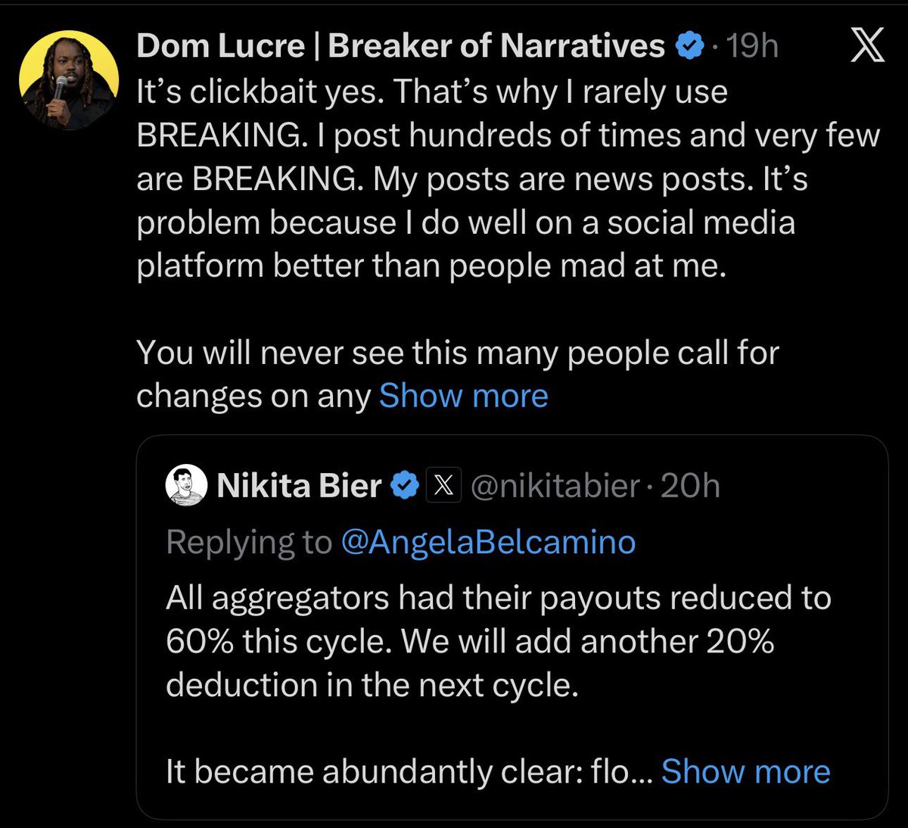Image resolution: width=908 pixels, height=828 pixels.
Task: Click Dom Lucre's blue verified badge
Action: click(x=689, y=47)
